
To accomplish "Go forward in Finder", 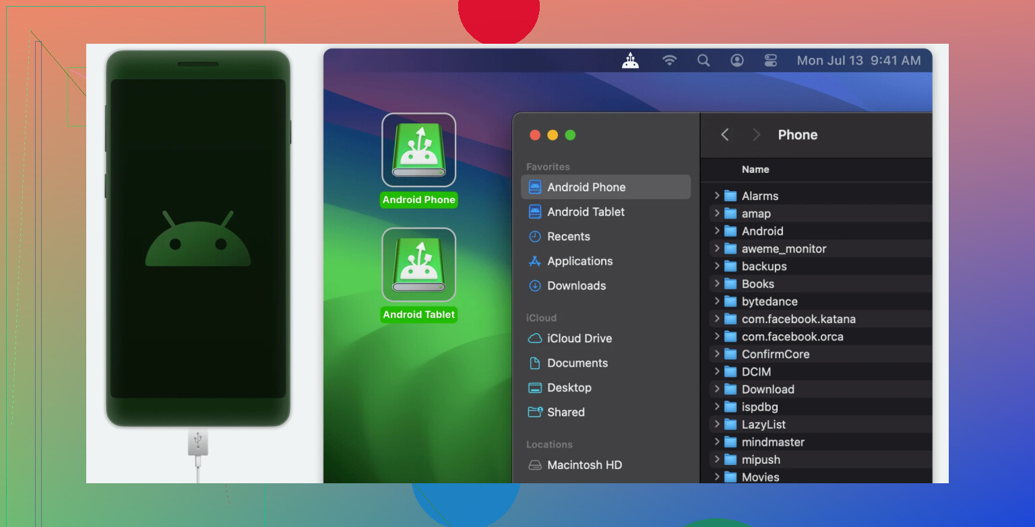I will (756, 135).
